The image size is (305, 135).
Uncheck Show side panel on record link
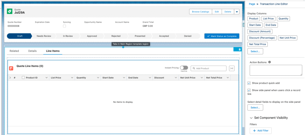[249, 90]
